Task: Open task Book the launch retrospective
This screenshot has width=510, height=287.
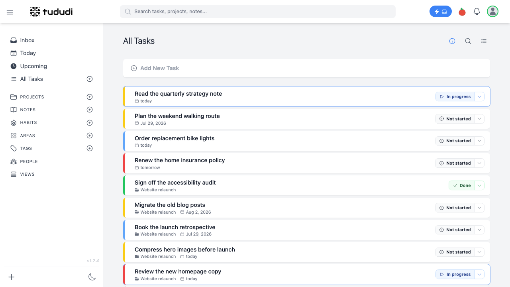Action: (x=175, y=227)
